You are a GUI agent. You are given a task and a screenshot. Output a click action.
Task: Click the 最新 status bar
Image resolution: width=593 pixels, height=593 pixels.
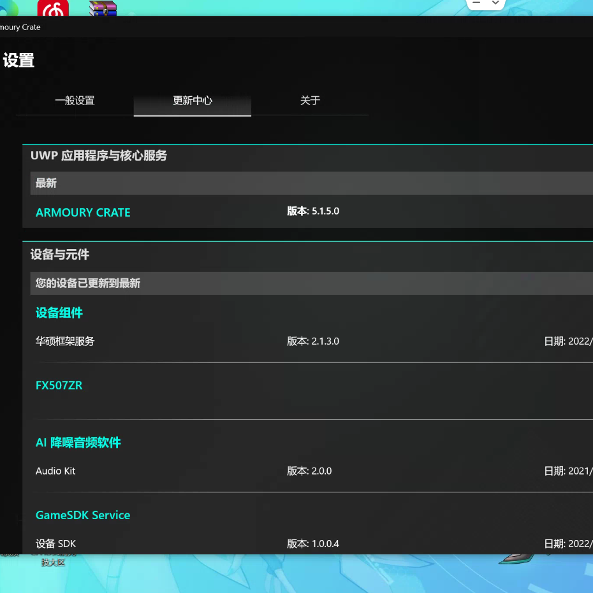tap(311, 183)
